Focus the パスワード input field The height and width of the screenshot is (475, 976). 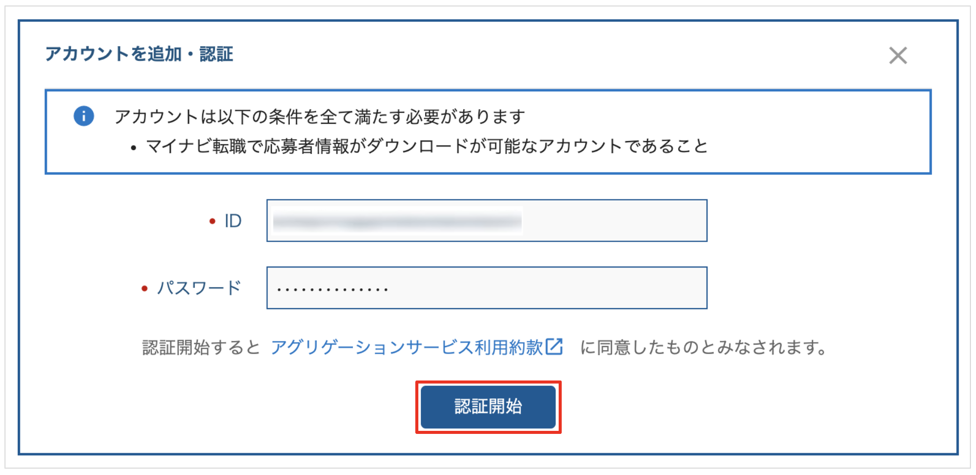tap(487, 288)
